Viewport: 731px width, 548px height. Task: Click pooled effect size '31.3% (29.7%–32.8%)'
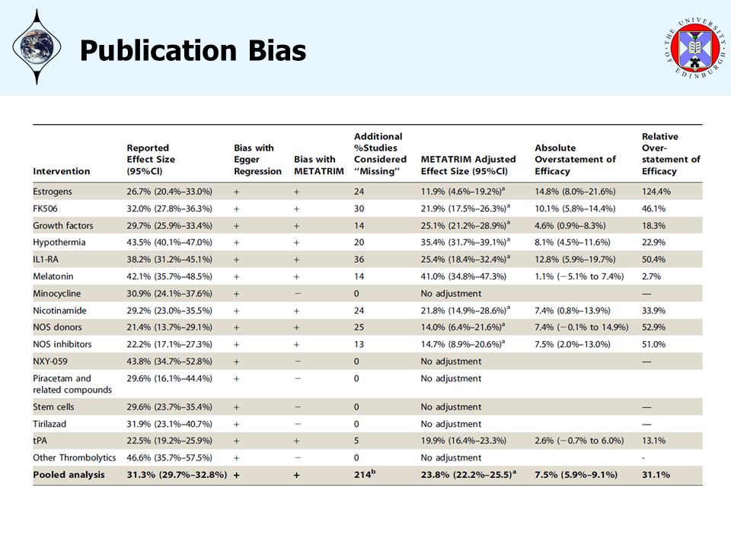pos(177,475)
